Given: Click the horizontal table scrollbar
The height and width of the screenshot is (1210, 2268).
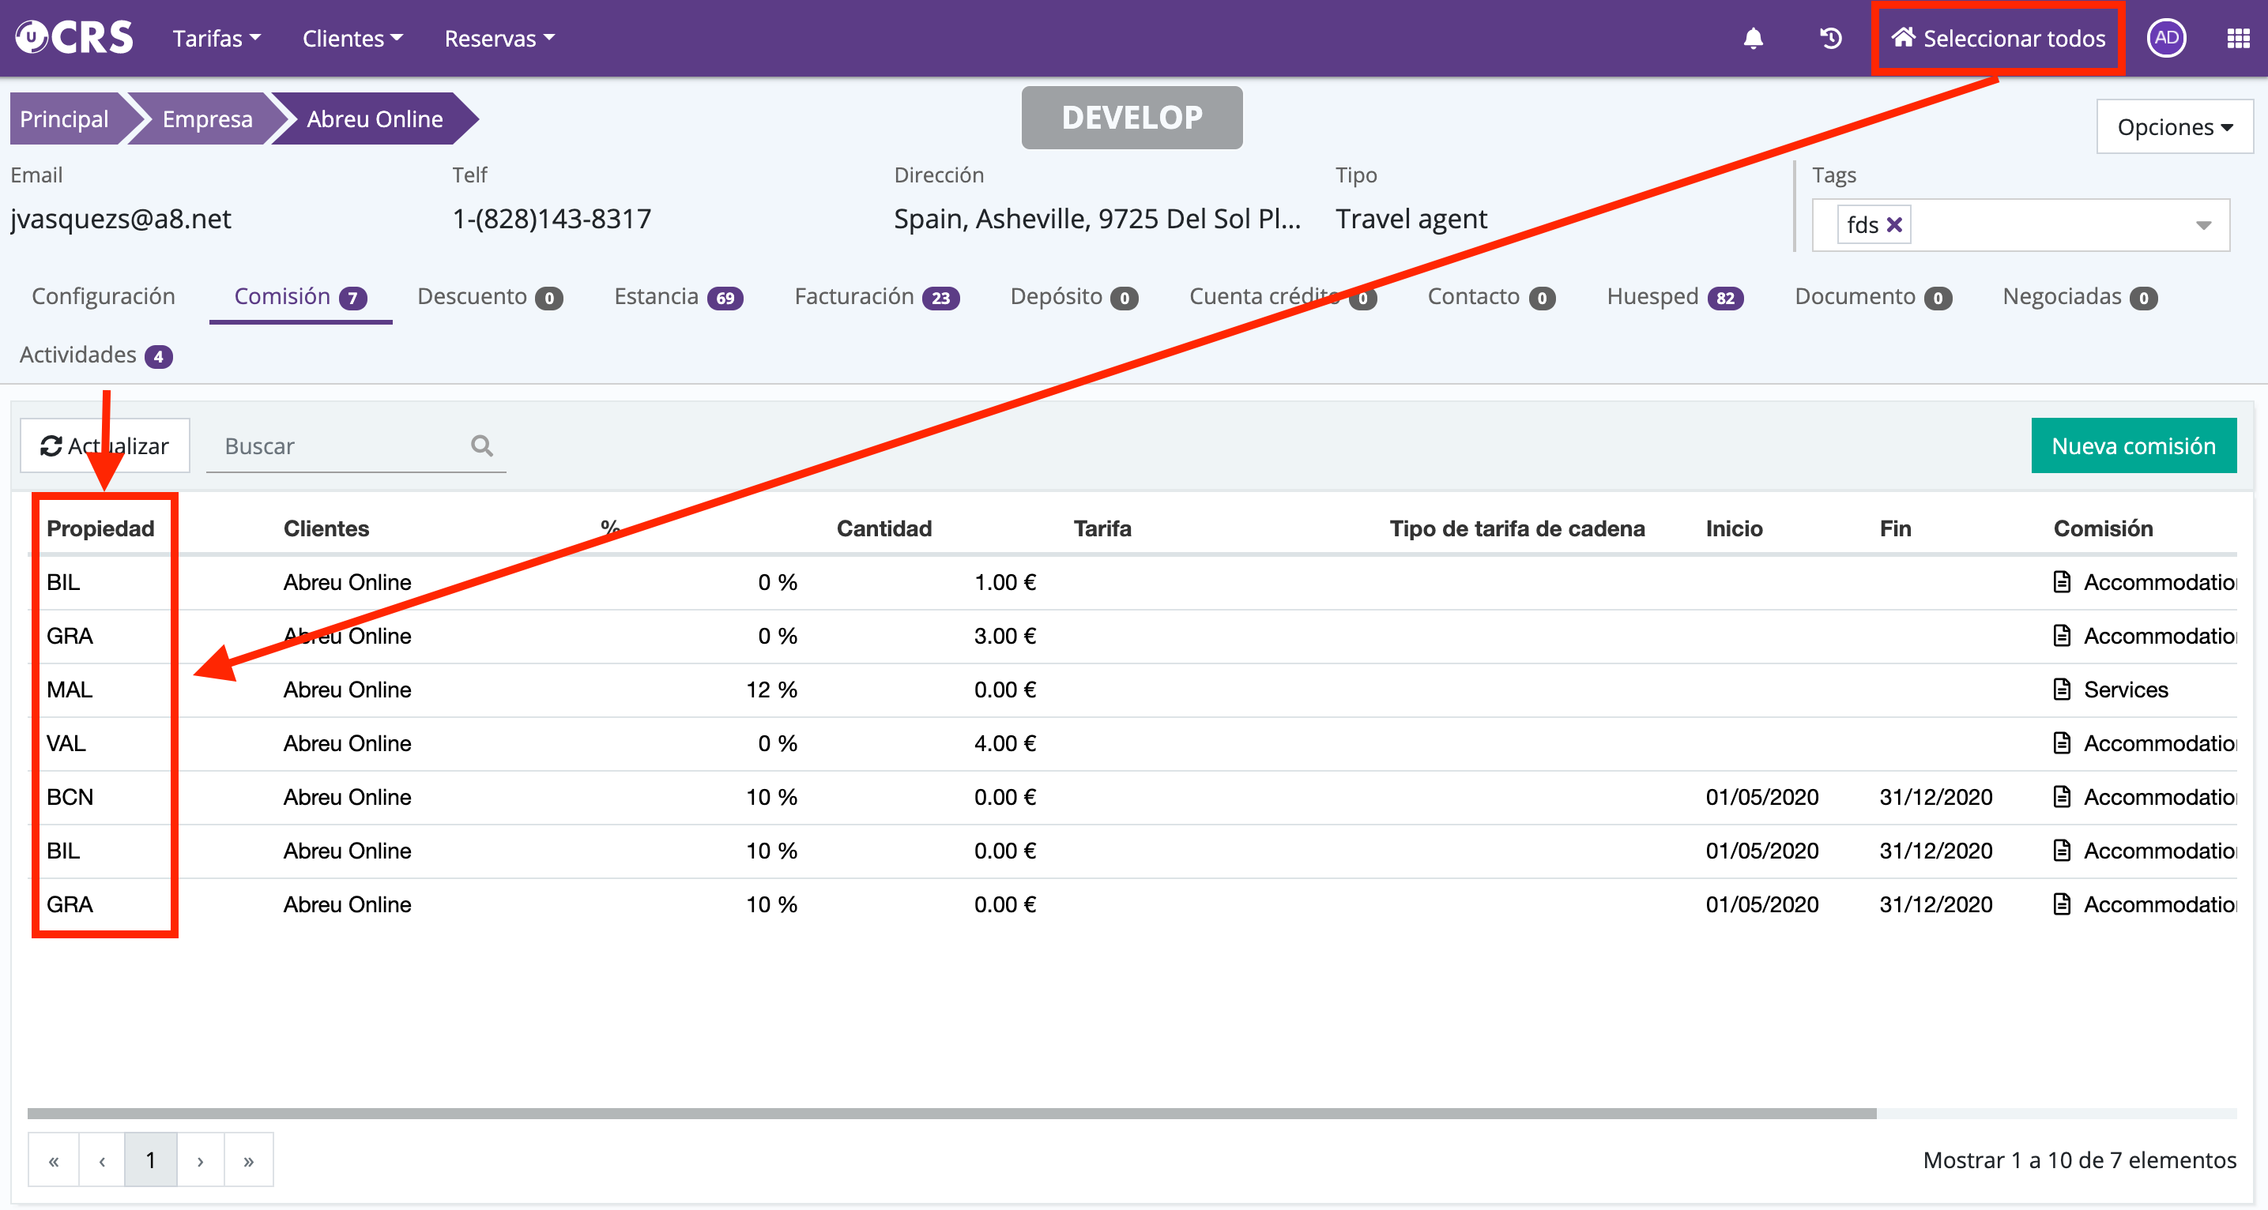Looking at the screenshot, I should pos(951,1113).
